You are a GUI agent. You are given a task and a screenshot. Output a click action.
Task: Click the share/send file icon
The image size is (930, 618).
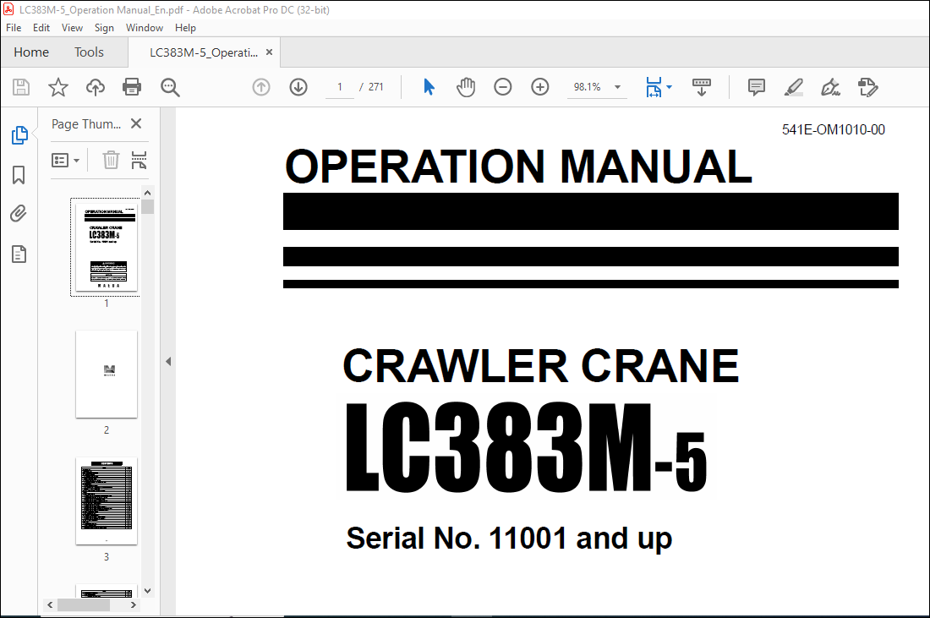(867, 87)
